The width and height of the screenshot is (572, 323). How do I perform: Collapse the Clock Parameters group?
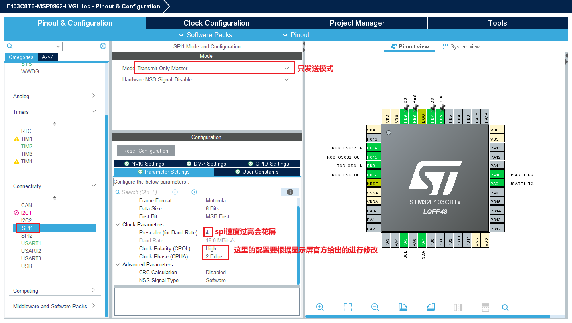118,224
